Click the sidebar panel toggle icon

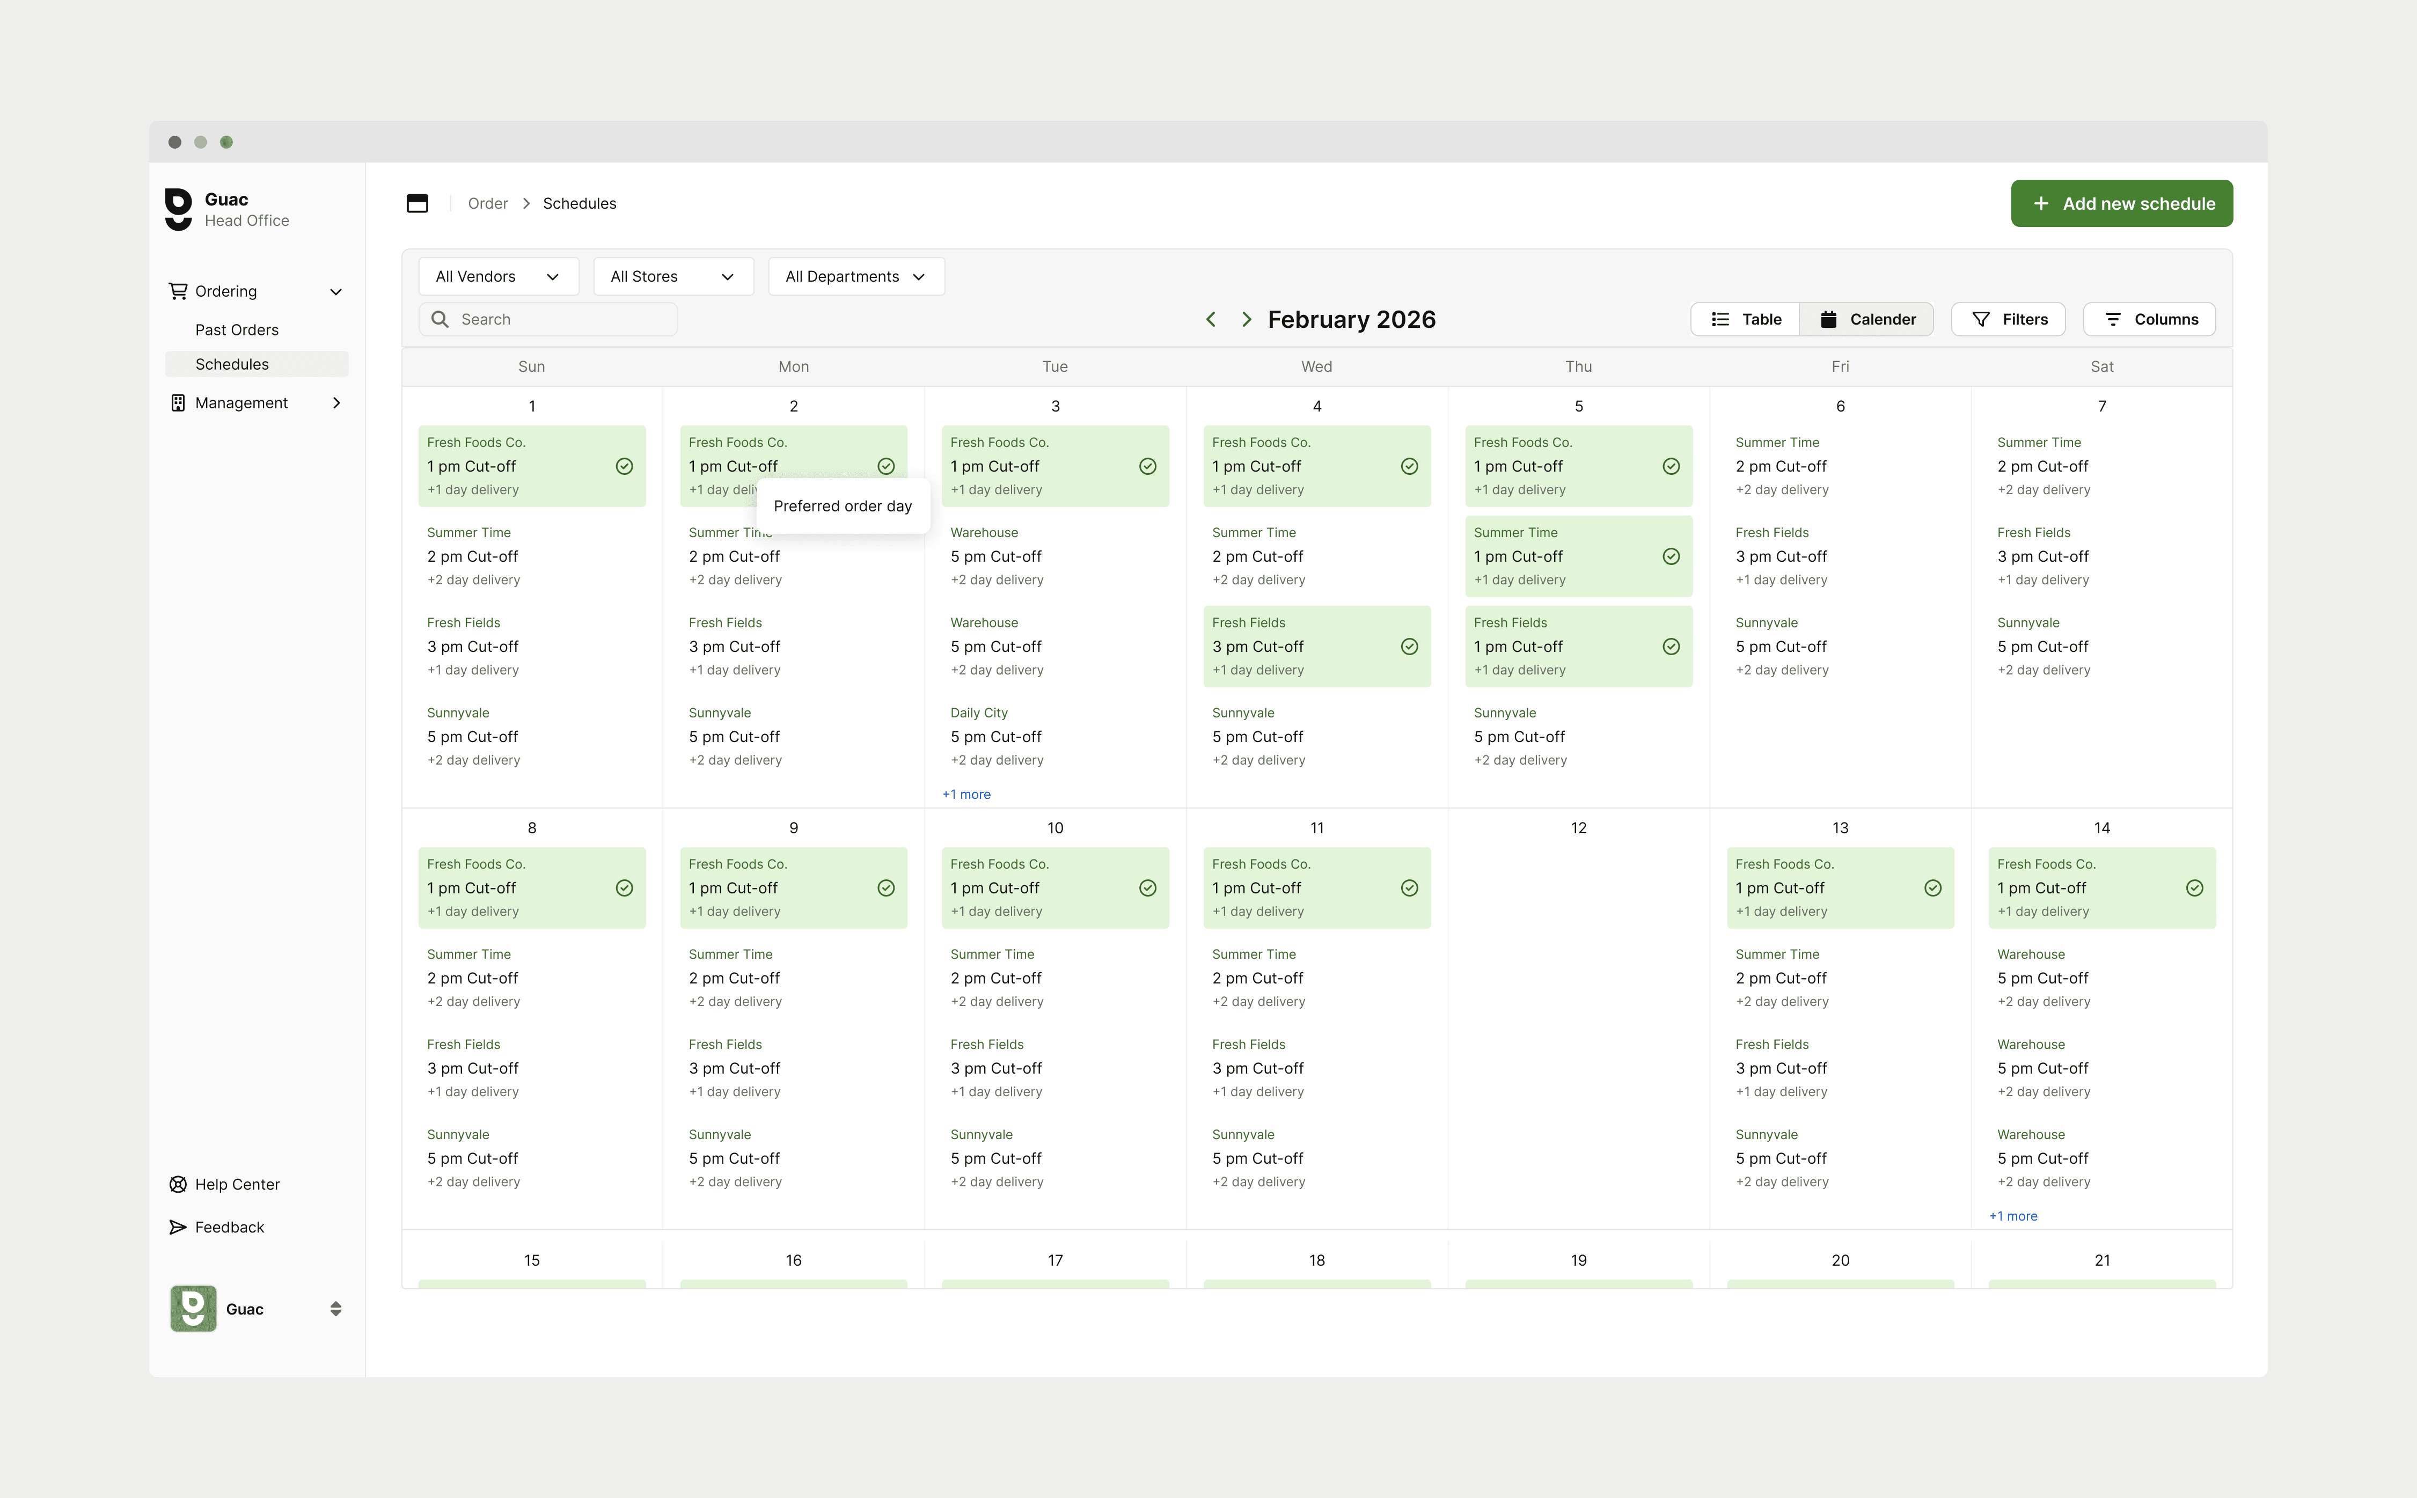[417, 203]
